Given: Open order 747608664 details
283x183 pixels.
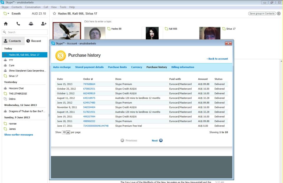Looking at the screenshot, I should tap(89, 84).
